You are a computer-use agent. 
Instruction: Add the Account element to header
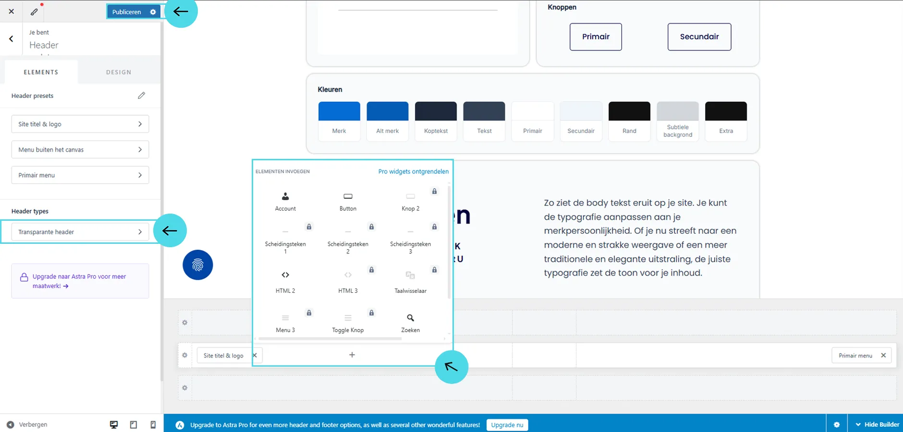tap(285, 201)
